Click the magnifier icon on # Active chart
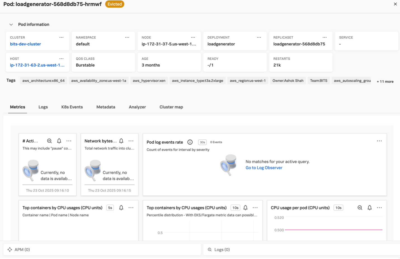Screen dimensions: 400x259 coord(50,141)
